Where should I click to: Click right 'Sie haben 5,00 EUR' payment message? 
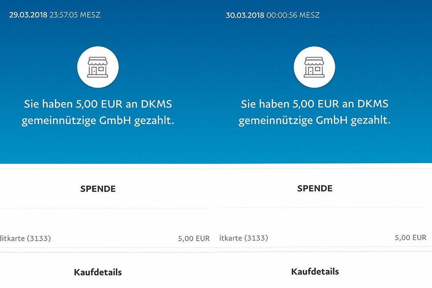(315, 112)
